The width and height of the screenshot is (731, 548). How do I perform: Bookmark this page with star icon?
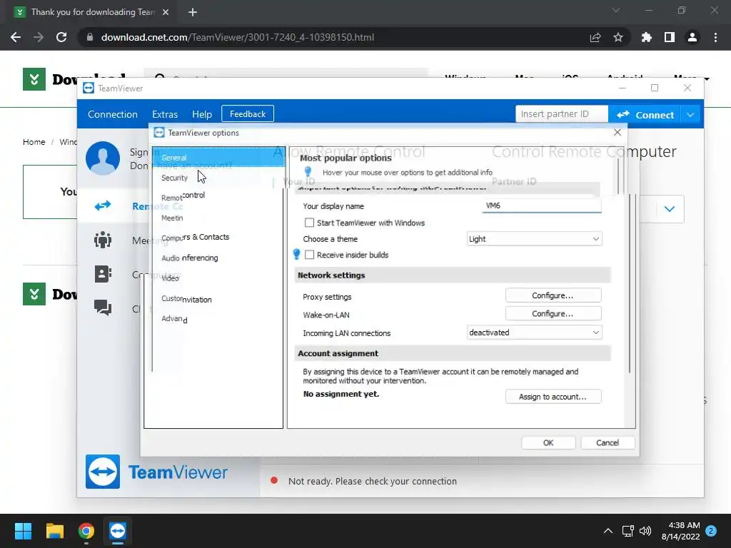coord(618,37)
